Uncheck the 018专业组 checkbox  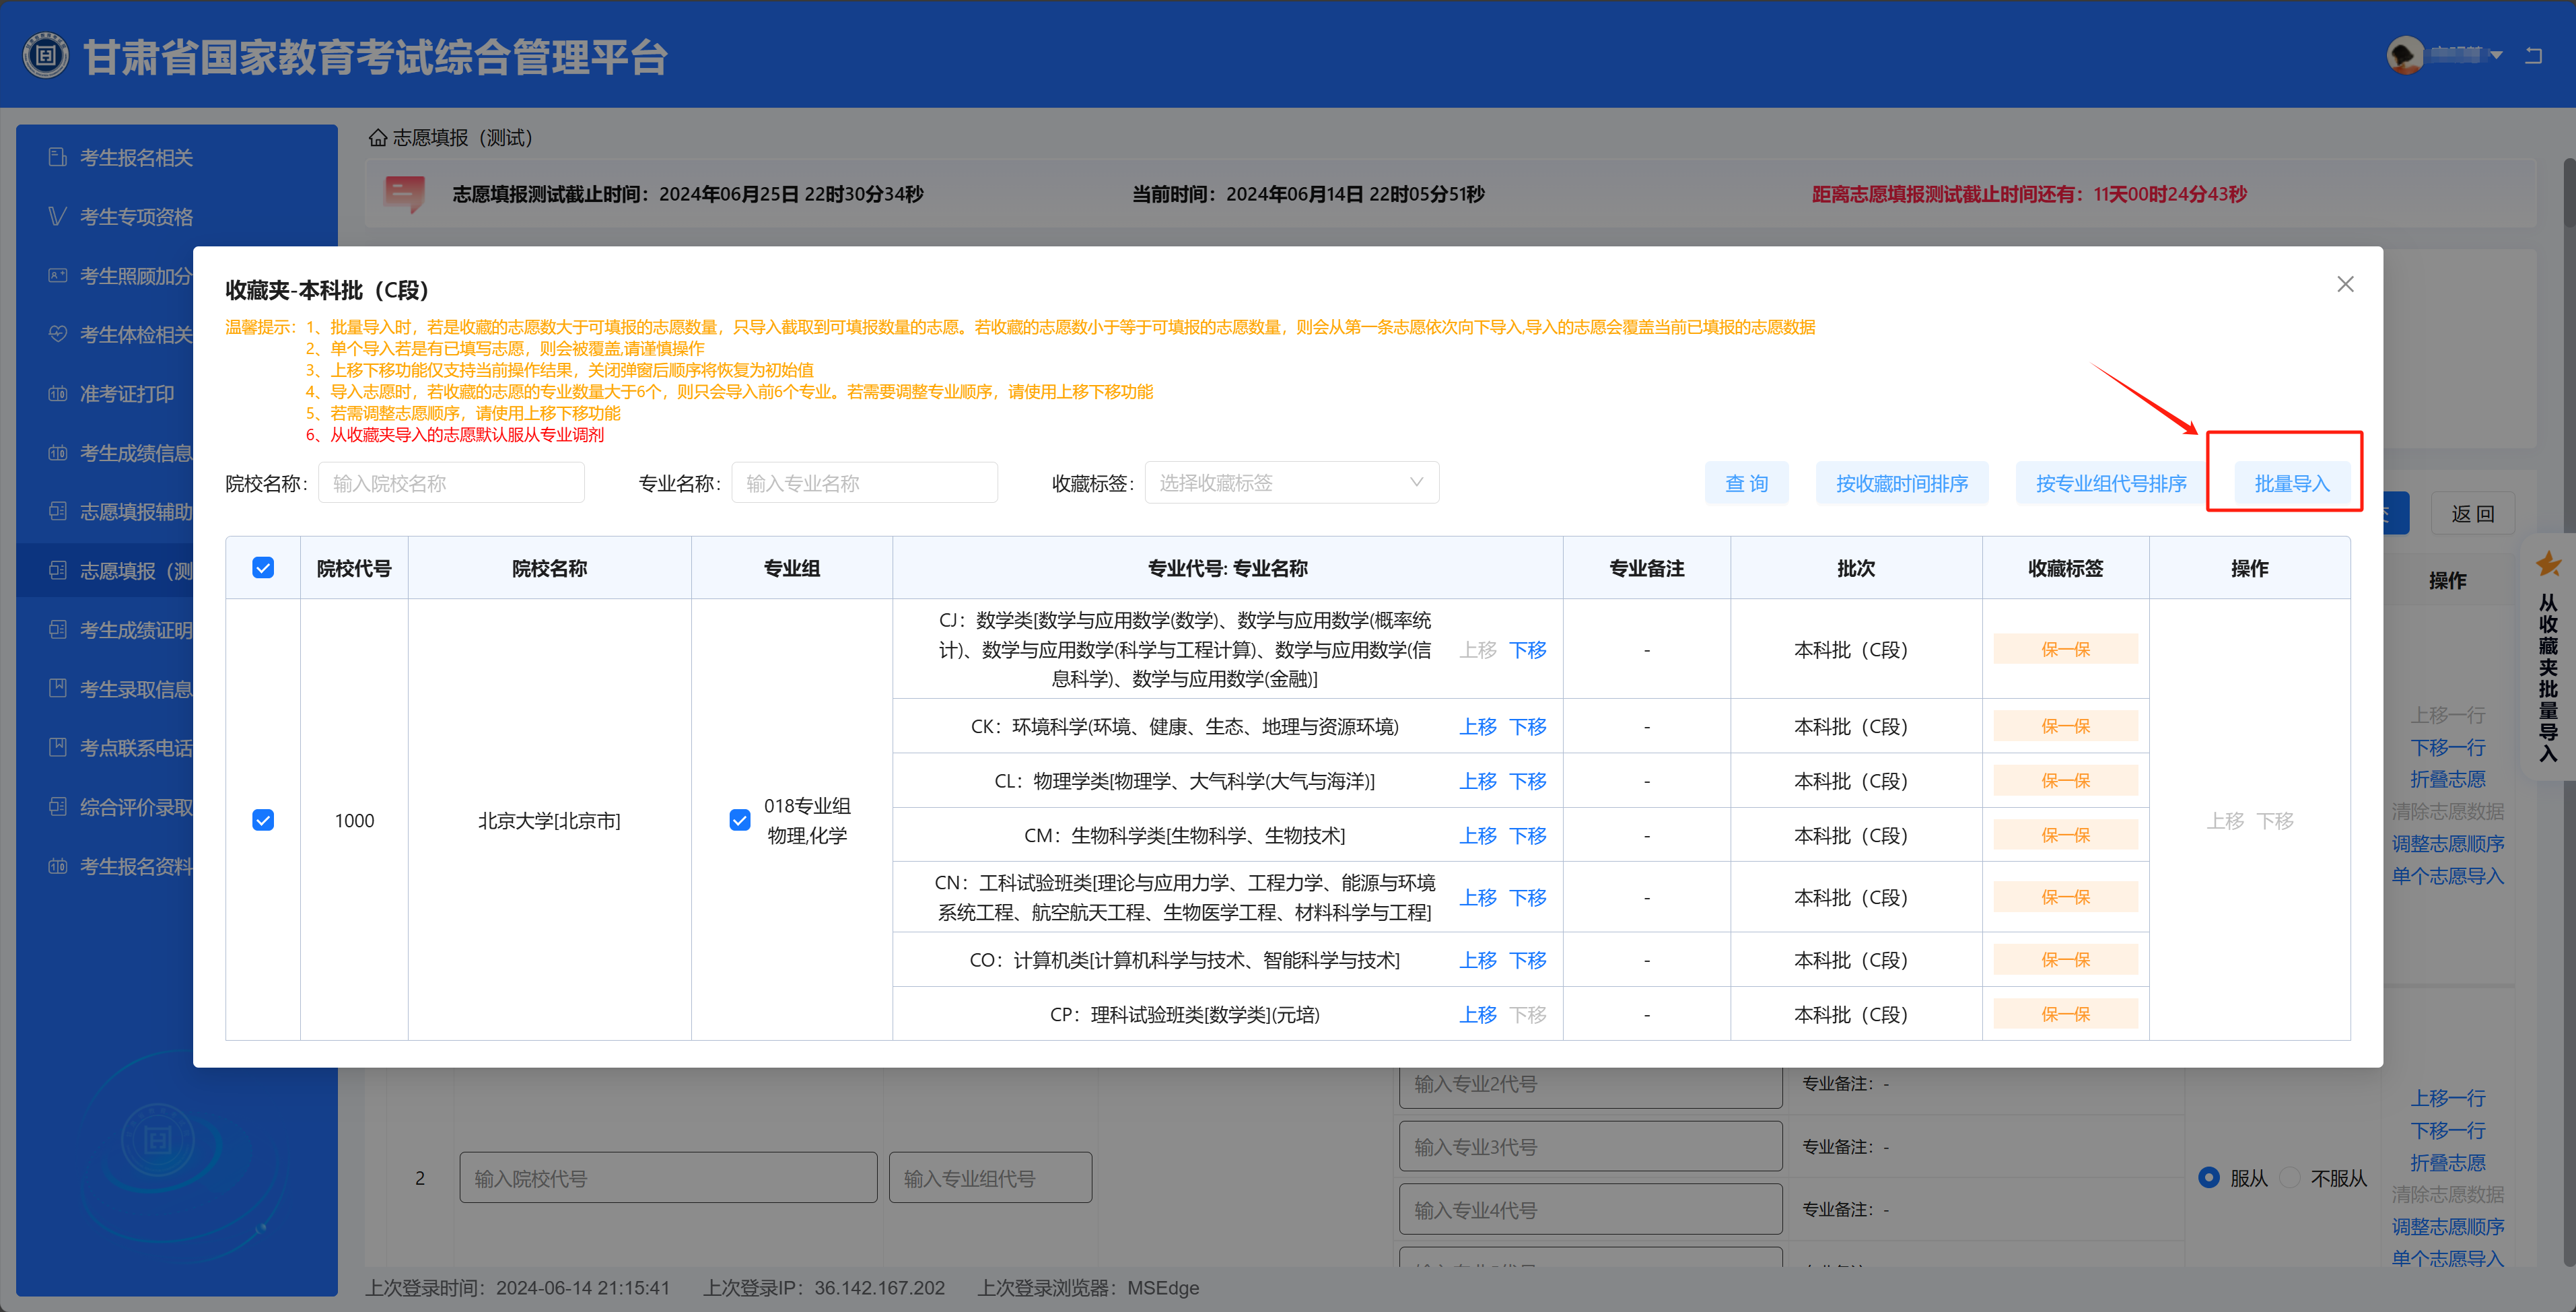(740, 820)
